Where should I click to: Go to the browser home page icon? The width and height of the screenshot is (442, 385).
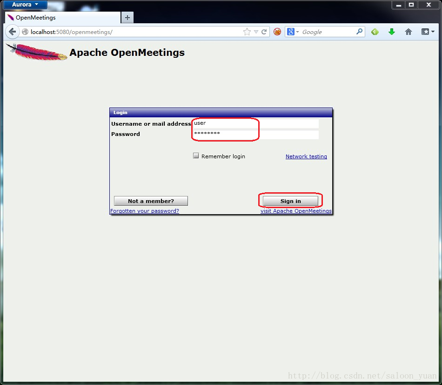pyautogui.click(x=409, y=32)
